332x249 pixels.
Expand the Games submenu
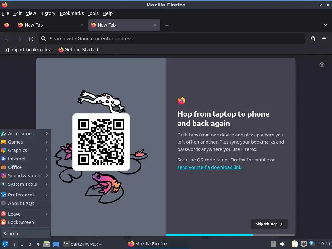point(25,142)
